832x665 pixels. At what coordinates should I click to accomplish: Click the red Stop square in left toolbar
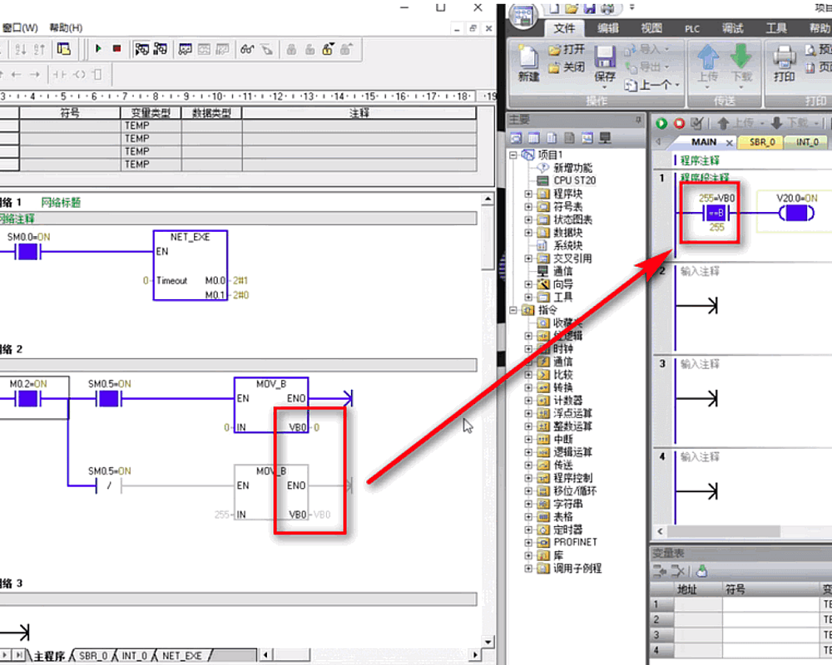(116, 49)
